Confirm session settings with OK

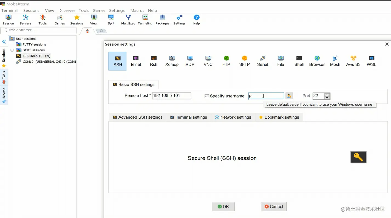[x=223, y=206]
